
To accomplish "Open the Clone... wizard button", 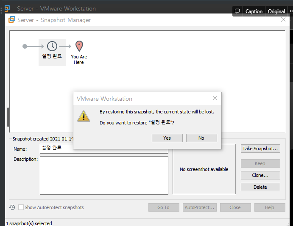I will coord(260,175).
